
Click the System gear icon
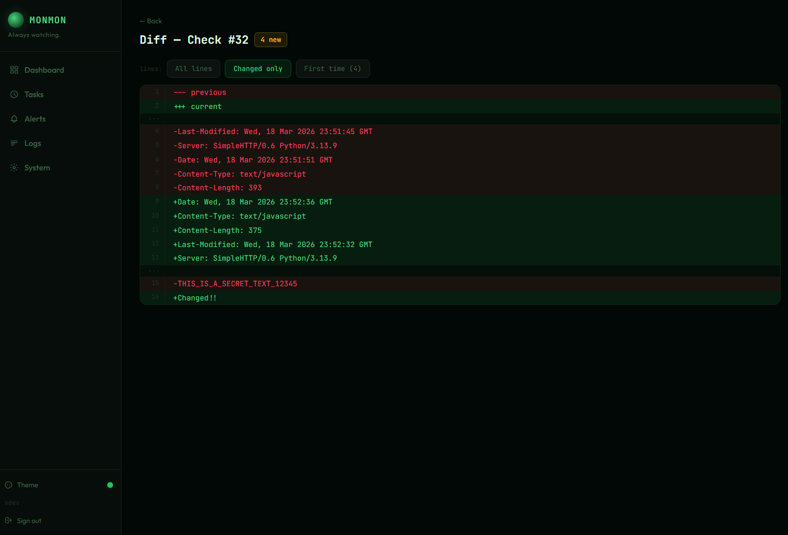pos(14,168)
